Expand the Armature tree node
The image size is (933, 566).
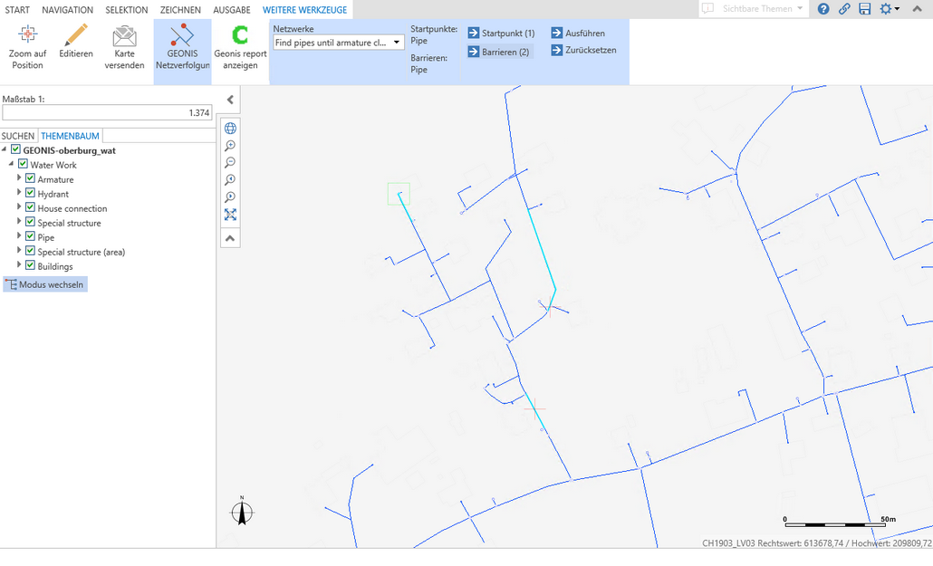click(19, 179)
